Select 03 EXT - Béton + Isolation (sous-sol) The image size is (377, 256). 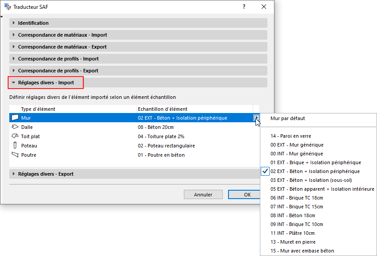pos(318,180)
